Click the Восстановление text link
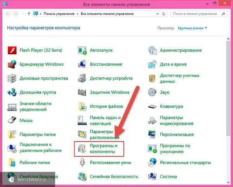The height and width of the screenshot is (187, 233). [106, 64]
